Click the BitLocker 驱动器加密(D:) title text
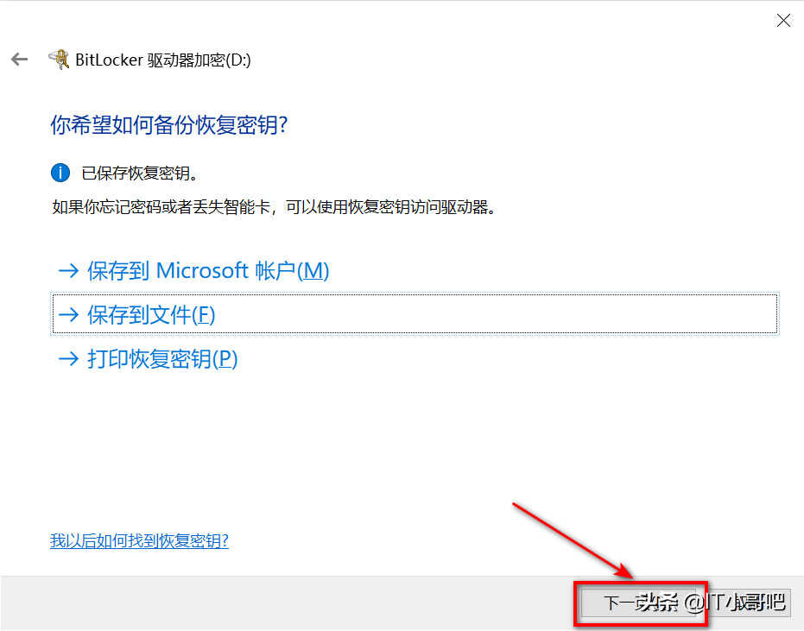Viewport: 804px width, 631px height. 163,60
